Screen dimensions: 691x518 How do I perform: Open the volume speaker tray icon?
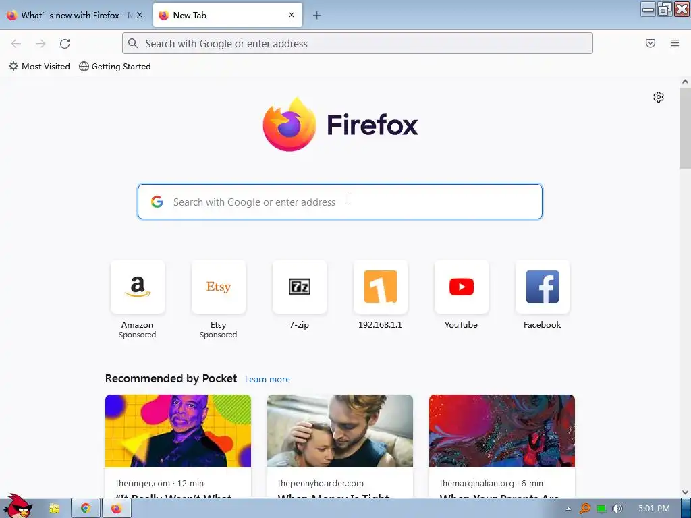click(617, 509)
